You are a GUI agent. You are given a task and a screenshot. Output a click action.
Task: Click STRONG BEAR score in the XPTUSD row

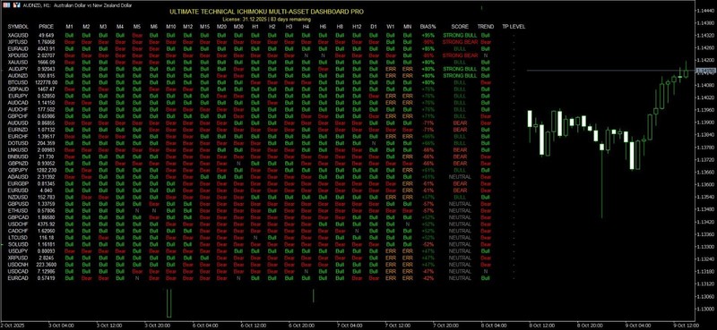pos(460,42)
